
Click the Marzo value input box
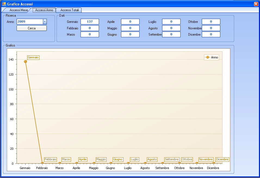[89, 35]
